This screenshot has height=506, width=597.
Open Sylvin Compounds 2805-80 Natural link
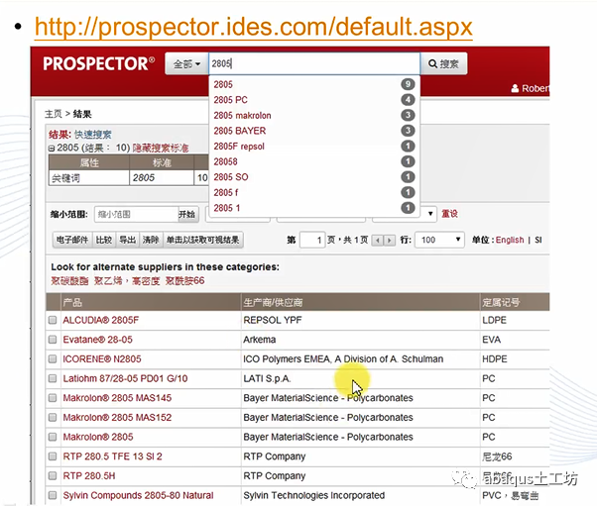138,495
